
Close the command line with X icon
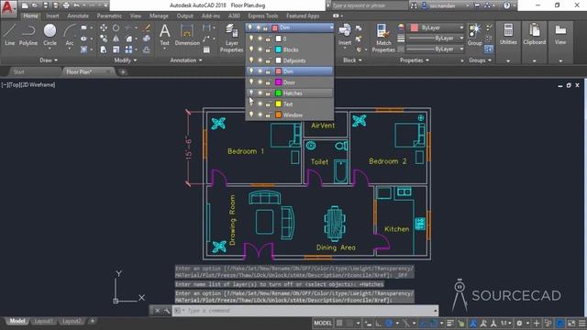click(157, 311)
